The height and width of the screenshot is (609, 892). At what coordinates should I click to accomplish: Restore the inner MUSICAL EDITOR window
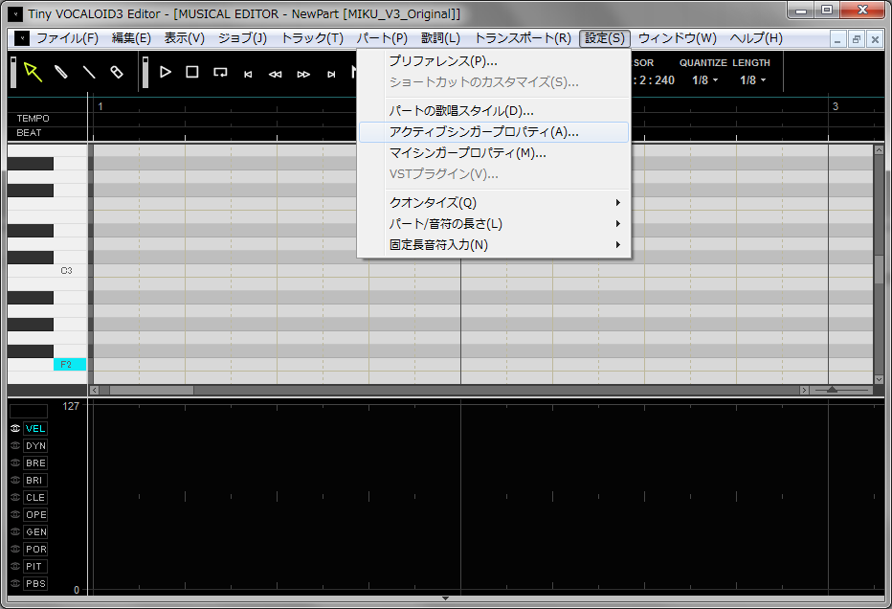click(x=857, y=39)
